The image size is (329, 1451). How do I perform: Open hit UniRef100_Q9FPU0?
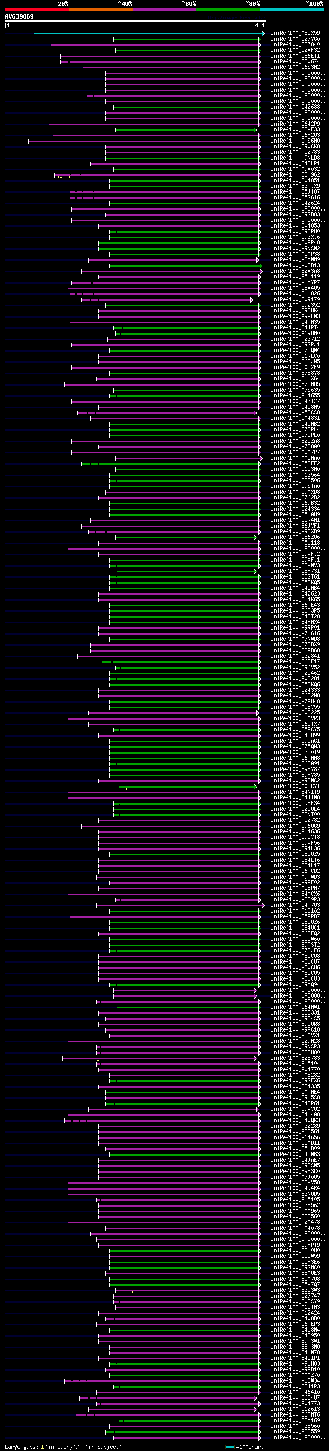click(295, 231)
